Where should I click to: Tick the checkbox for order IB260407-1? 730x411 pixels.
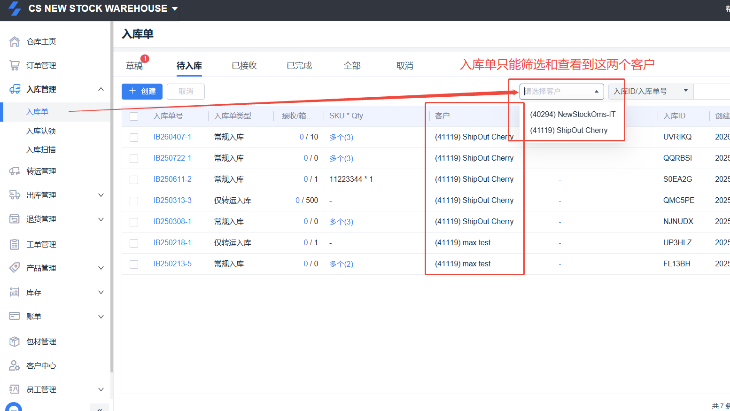tap(134, 137)
